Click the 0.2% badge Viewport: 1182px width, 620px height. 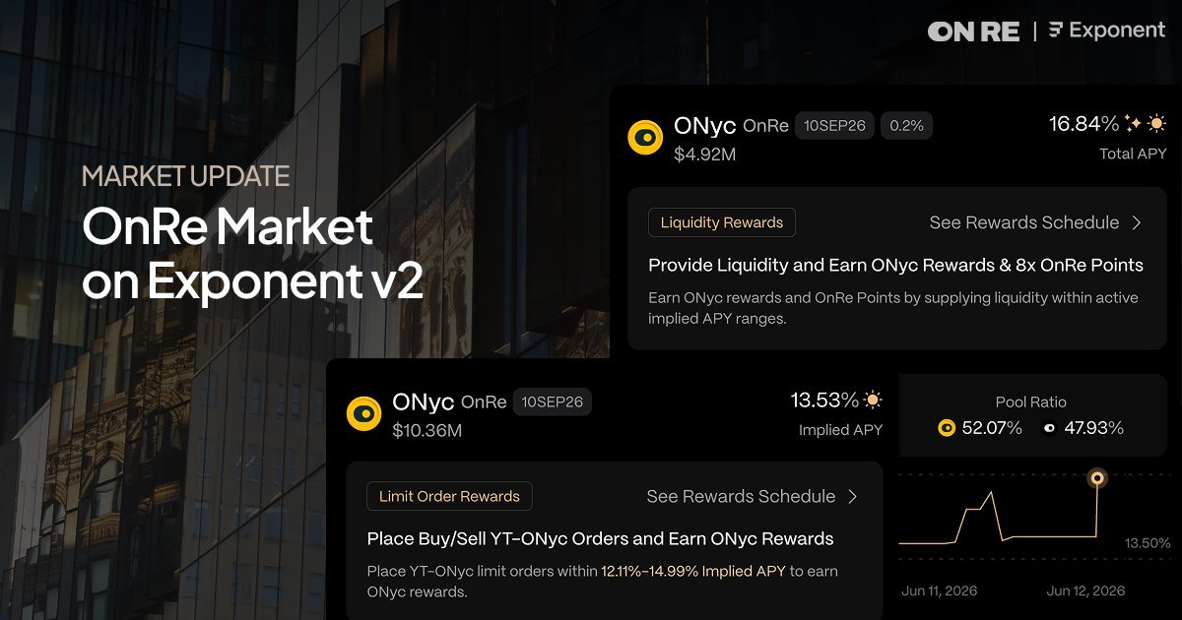click(907, 126)
